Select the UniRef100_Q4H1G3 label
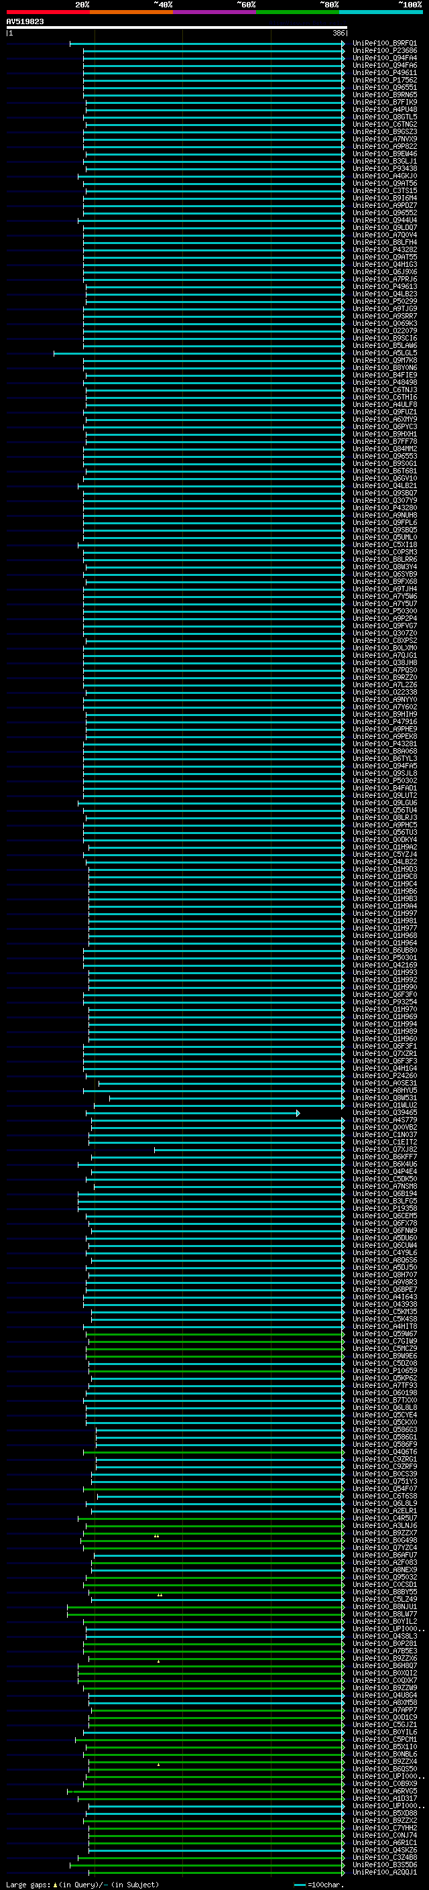The width and height of the screenshot is (429, 1890). pyautogui.click(x=385, y=264)
